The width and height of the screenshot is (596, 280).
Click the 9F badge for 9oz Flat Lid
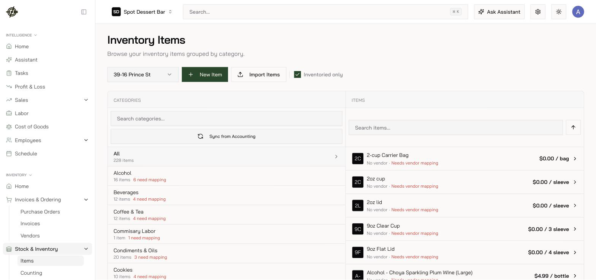tap(358, 252)
